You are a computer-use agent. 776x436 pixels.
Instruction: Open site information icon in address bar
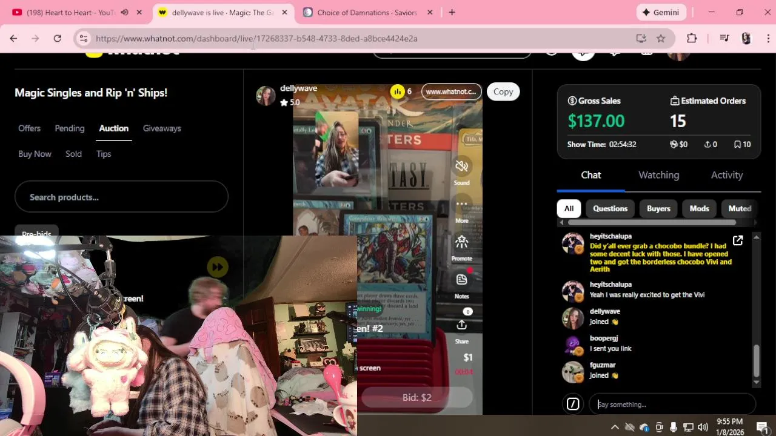click(84, 38)
